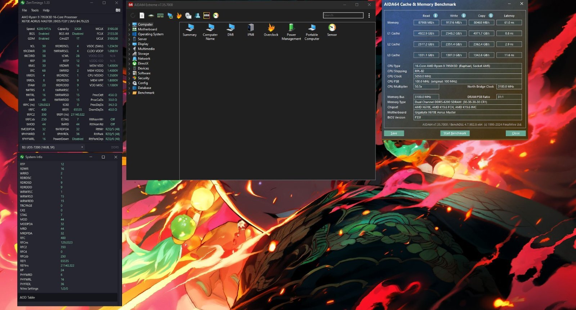
Task: Expand the Multimedia tree node arrow
Action: point(129,49)
